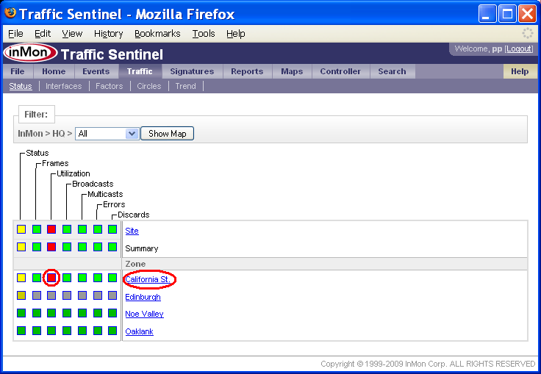The image size is (541, 374).
Task: Click Edinburgh Frames gray indicator
Action: [37, 295]
